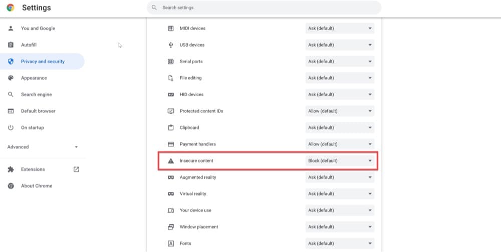Click the Search settings input field
Screen dimensions: 501x252
click(264, 8)
